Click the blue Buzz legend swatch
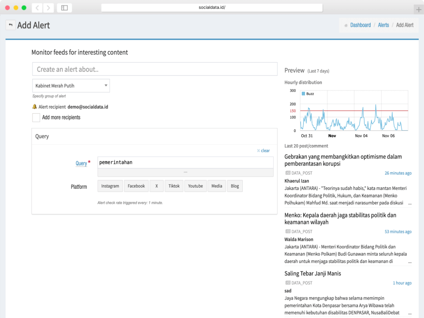424x318 pixels. (x=303, y=94)
